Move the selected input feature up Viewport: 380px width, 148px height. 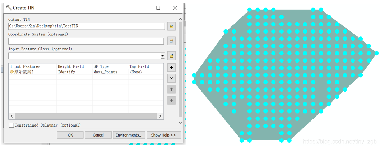[x=171, y=89]
